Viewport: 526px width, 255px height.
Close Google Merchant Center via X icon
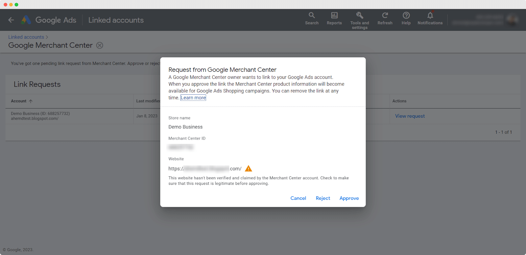tap(100, 45)
